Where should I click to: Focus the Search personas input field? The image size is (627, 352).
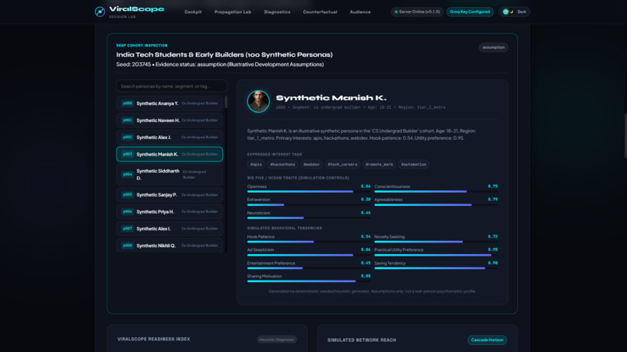click(x=172, y=86)
